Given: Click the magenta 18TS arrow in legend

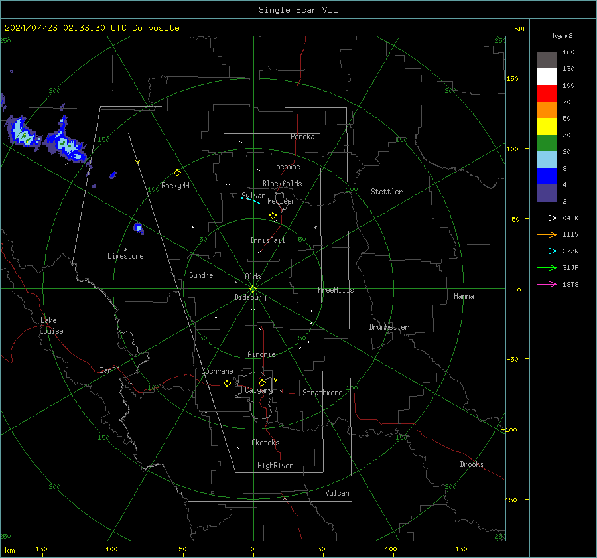Looking at the screenshot, I should 547,284.
